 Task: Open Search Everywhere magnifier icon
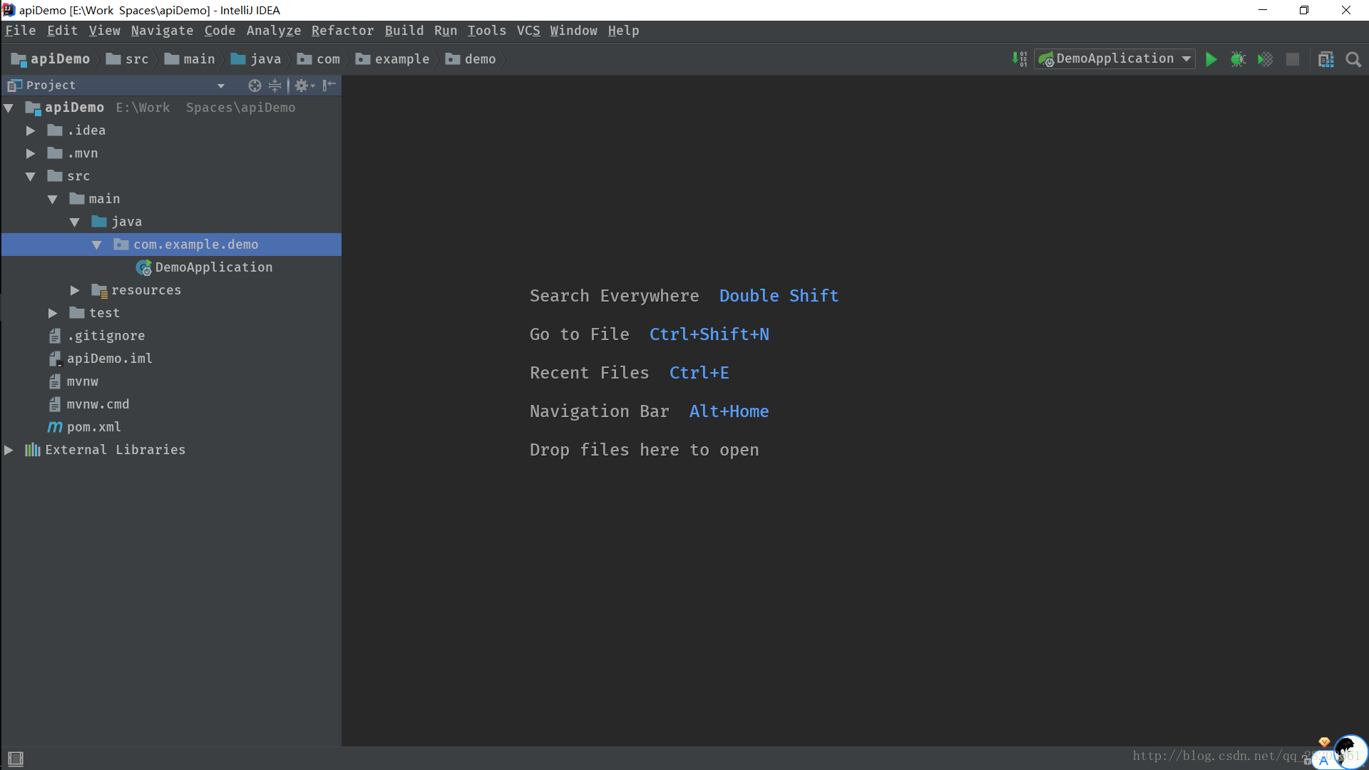tap(1353, 59)
